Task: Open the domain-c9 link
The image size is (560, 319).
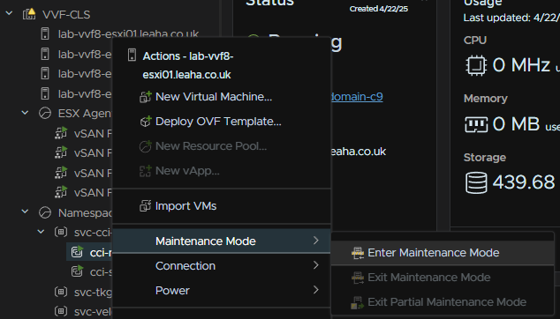Action: click(x=357, y=97)
